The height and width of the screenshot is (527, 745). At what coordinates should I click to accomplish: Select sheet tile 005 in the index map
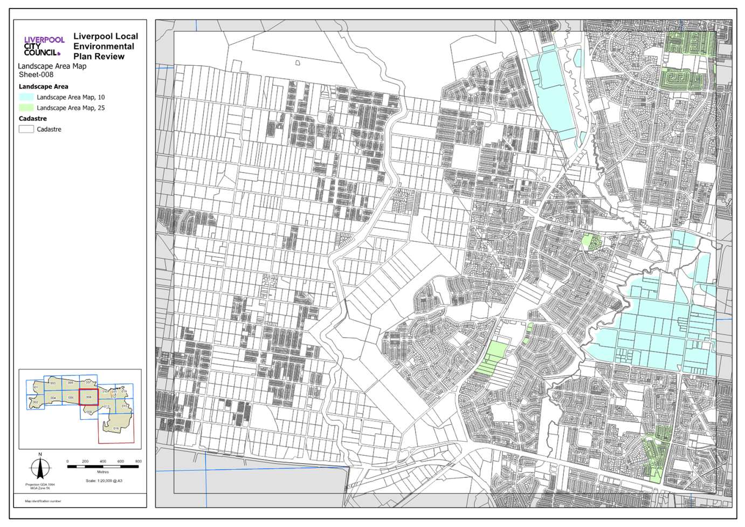[71, 382]
